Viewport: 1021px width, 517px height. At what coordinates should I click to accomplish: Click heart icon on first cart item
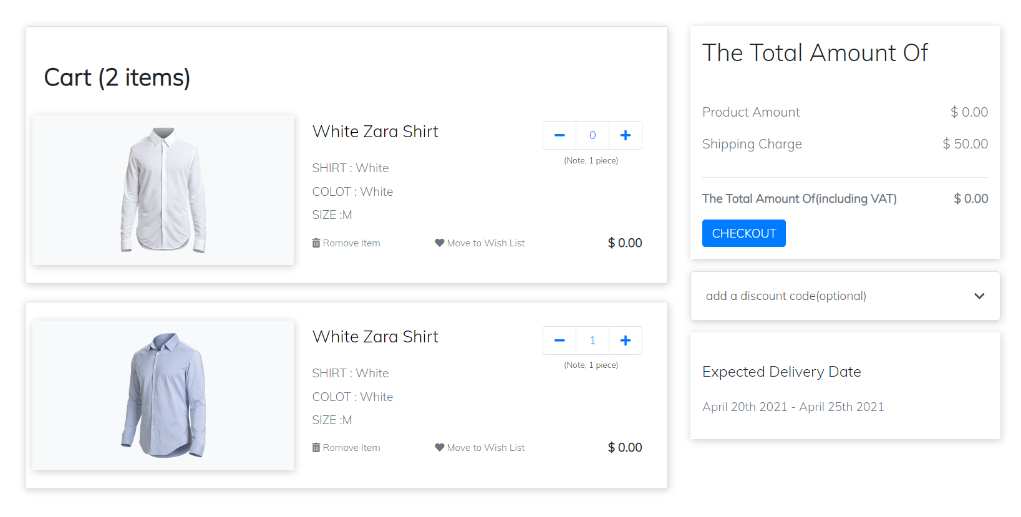point(440,243)
